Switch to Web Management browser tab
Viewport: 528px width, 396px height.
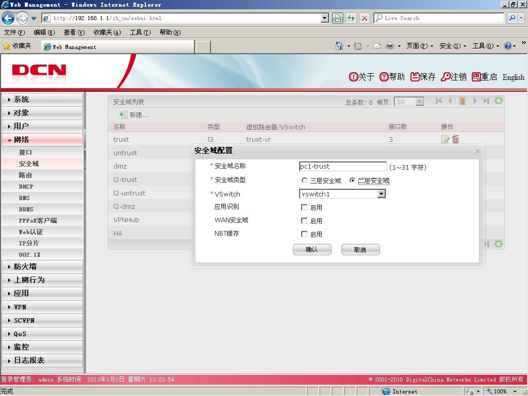[x=118, y=47]
